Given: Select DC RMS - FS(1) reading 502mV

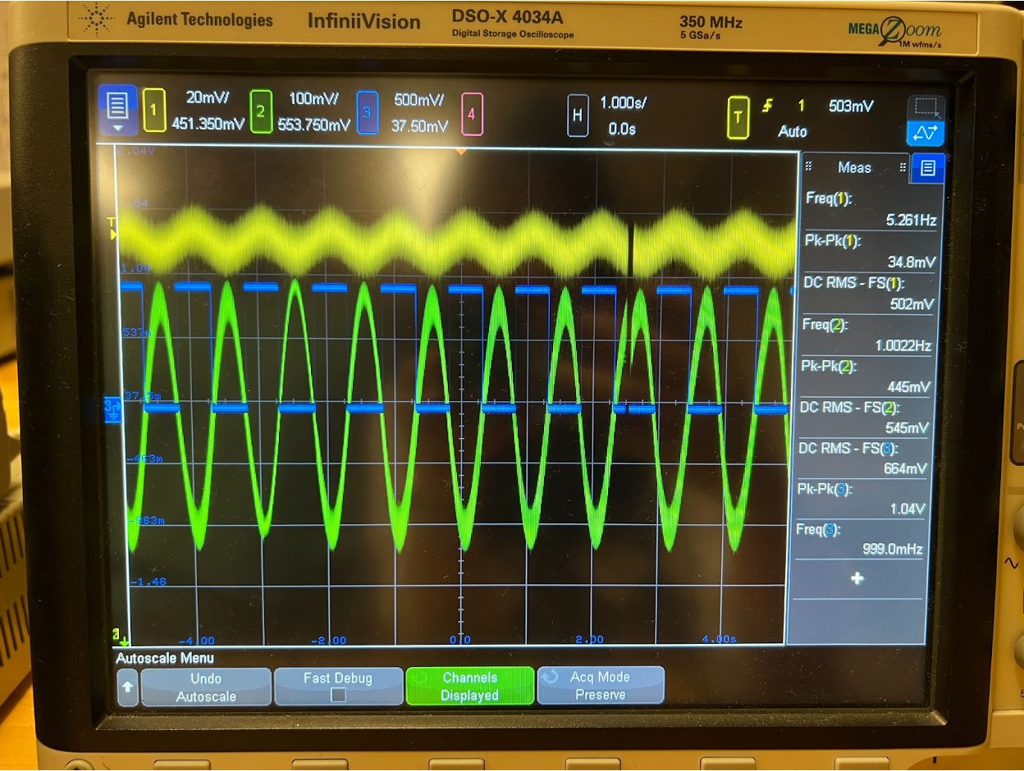Looking at the screenshot, I should pos(868,293).
